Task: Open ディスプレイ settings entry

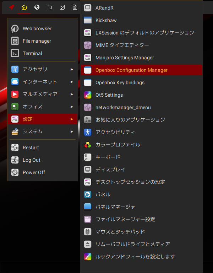Action: pyautogui.click(x=141, y=170)
